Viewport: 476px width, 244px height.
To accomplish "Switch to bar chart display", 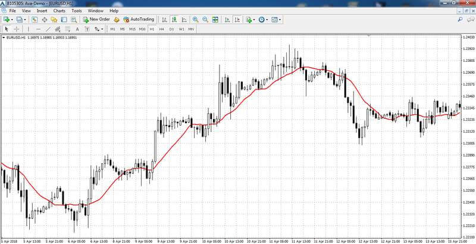I will coord(164,20).
